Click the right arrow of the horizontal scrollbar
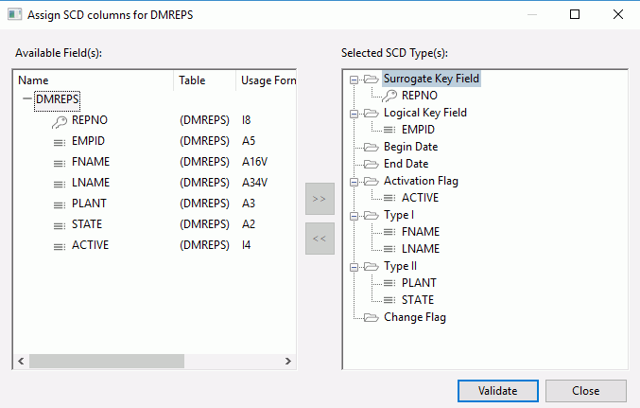This screenshot has width=640, height=408. coord(288,361)
